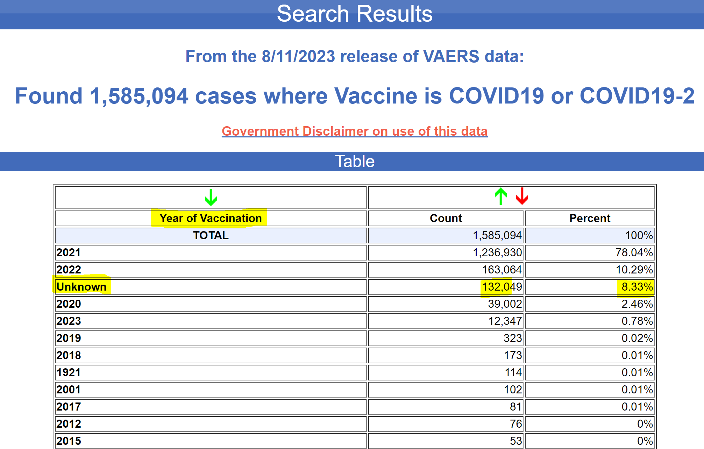Open the Government Disclaimer on use of this data link

coord(355,131)
